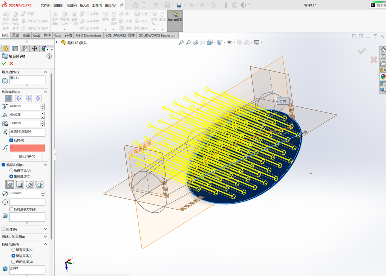
Task: Click the print icon in top toolbar
Action: (179, 5)
